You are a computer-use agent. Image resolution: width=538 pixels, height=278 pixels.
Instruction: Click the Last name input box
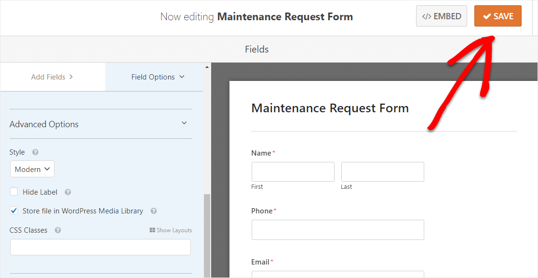tap(383, 172)
